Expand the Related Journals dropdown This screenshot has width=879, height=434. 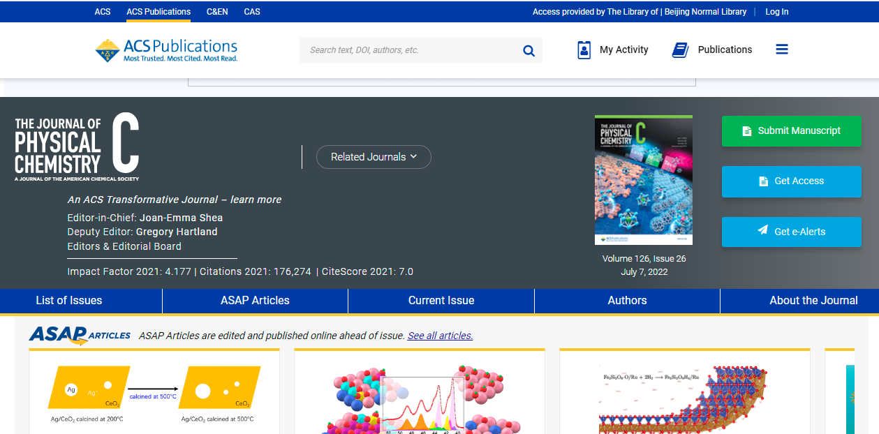click(374, 157)
